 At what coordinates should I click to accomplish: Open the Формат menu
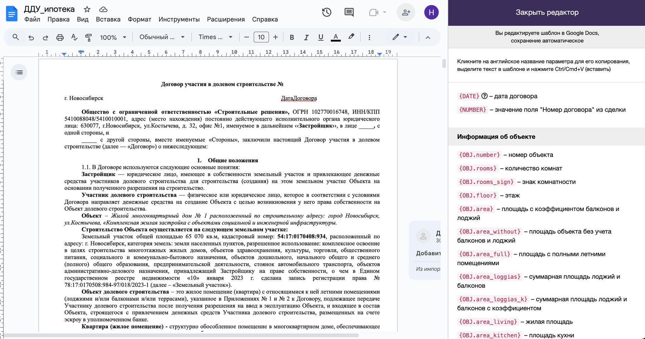139,19
